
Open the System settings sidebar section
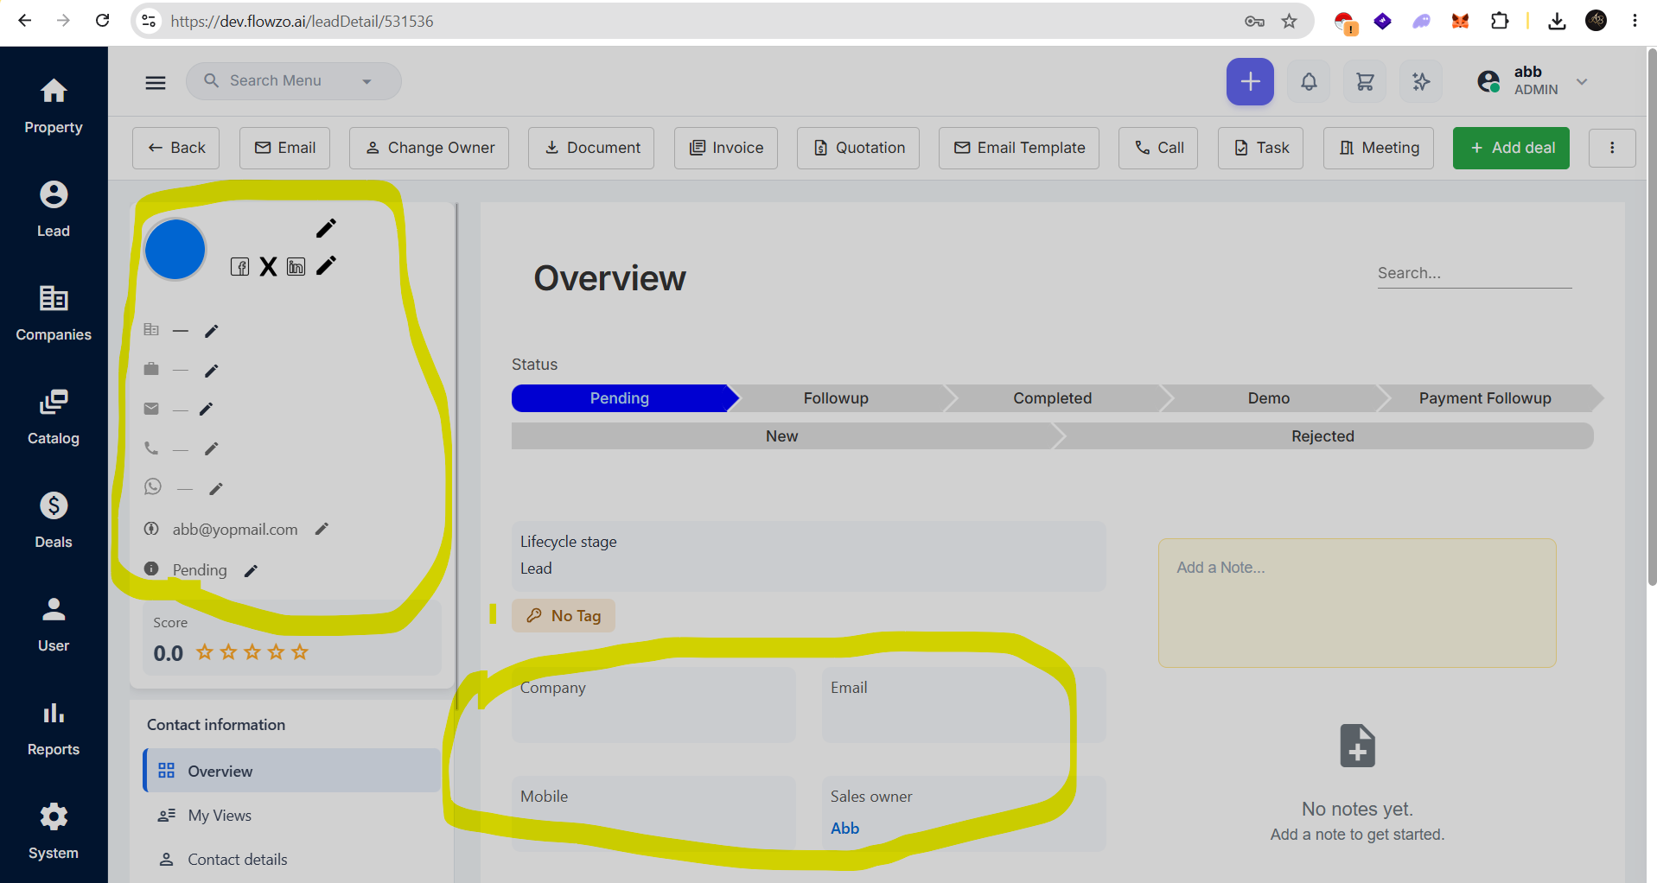54,832
